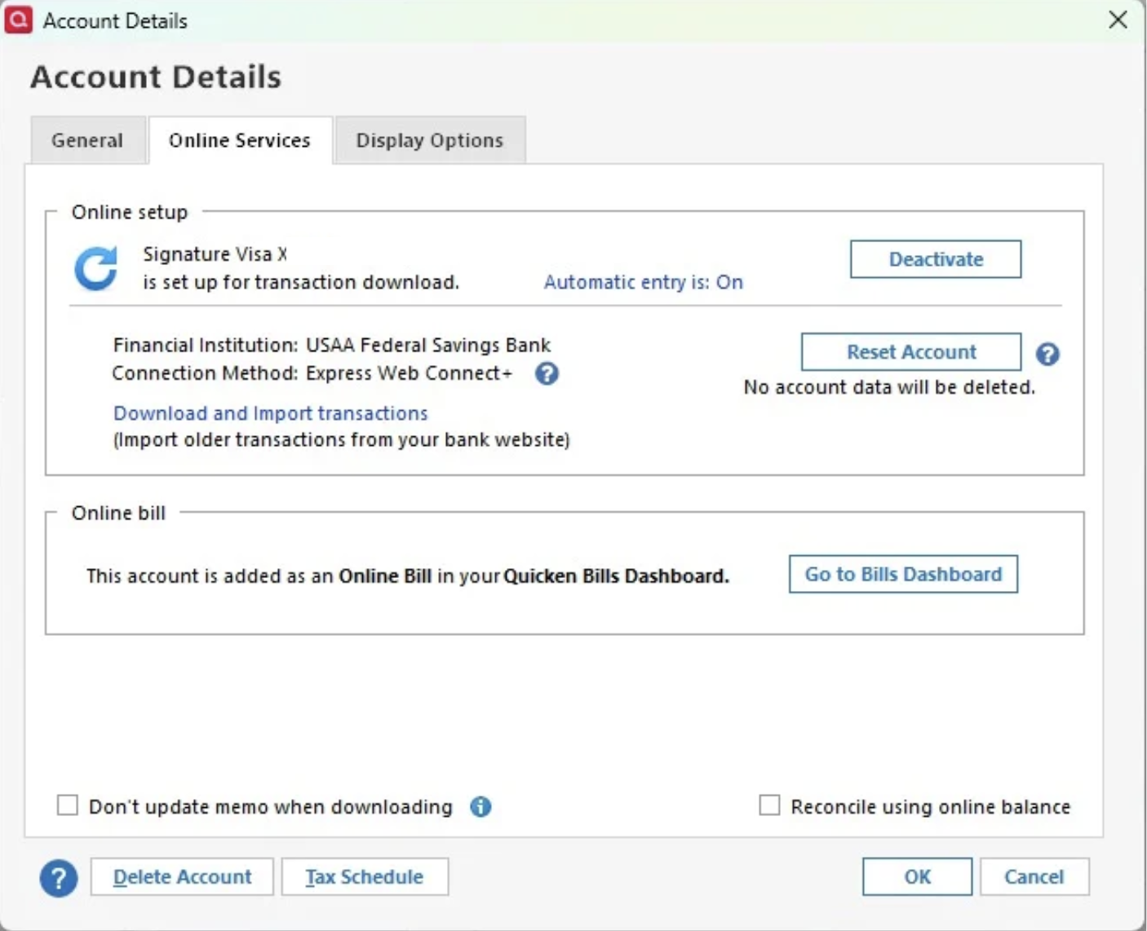Click the Reset Account button
This screenshot has width=1147, height=931.
[x=910, y=352]
